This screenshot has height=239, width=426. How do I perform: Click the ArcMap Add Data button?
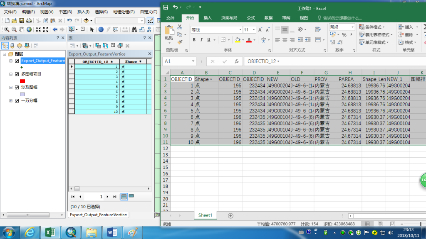(86, 21)
